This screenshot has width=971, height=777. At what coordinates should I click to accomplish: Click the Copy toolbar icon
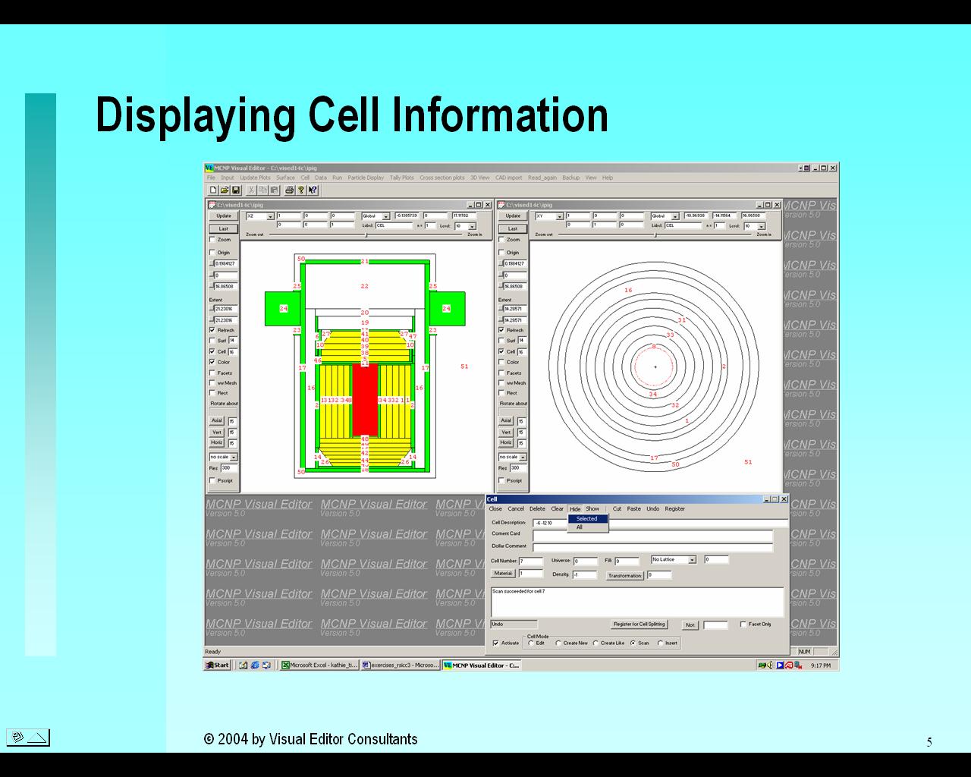click(263, 190)
